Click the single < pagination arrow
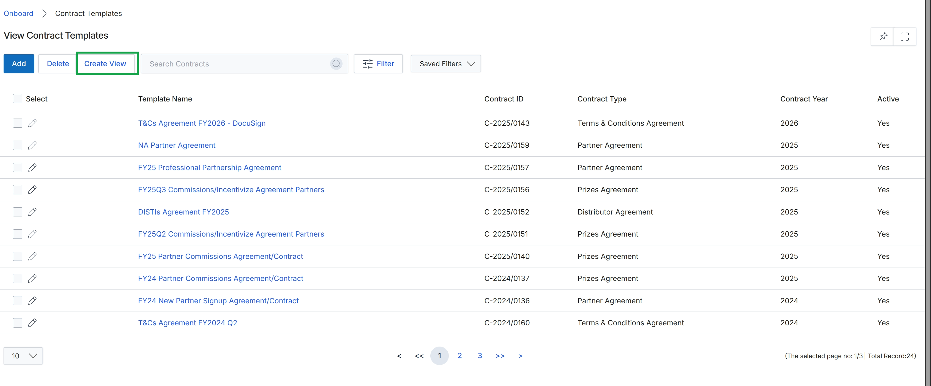The width and height of the screenshot is (931, 386). pyautogui.click(x=399, y=356)
